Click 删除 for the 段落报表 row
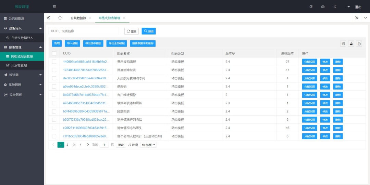The height and width of the screenshot is (185, 370). [338, 111]
